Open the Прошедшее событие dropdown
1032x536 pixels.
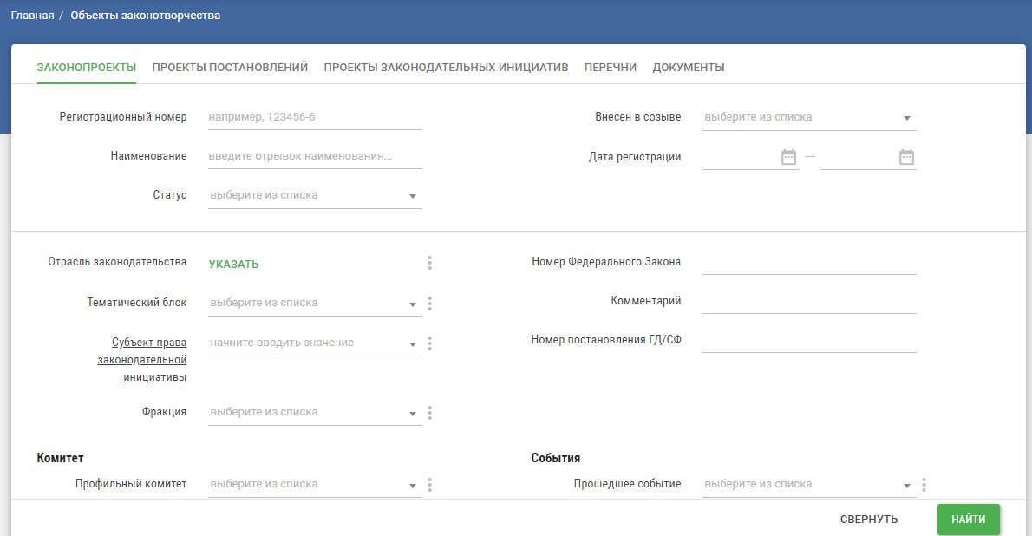point(809,484)
